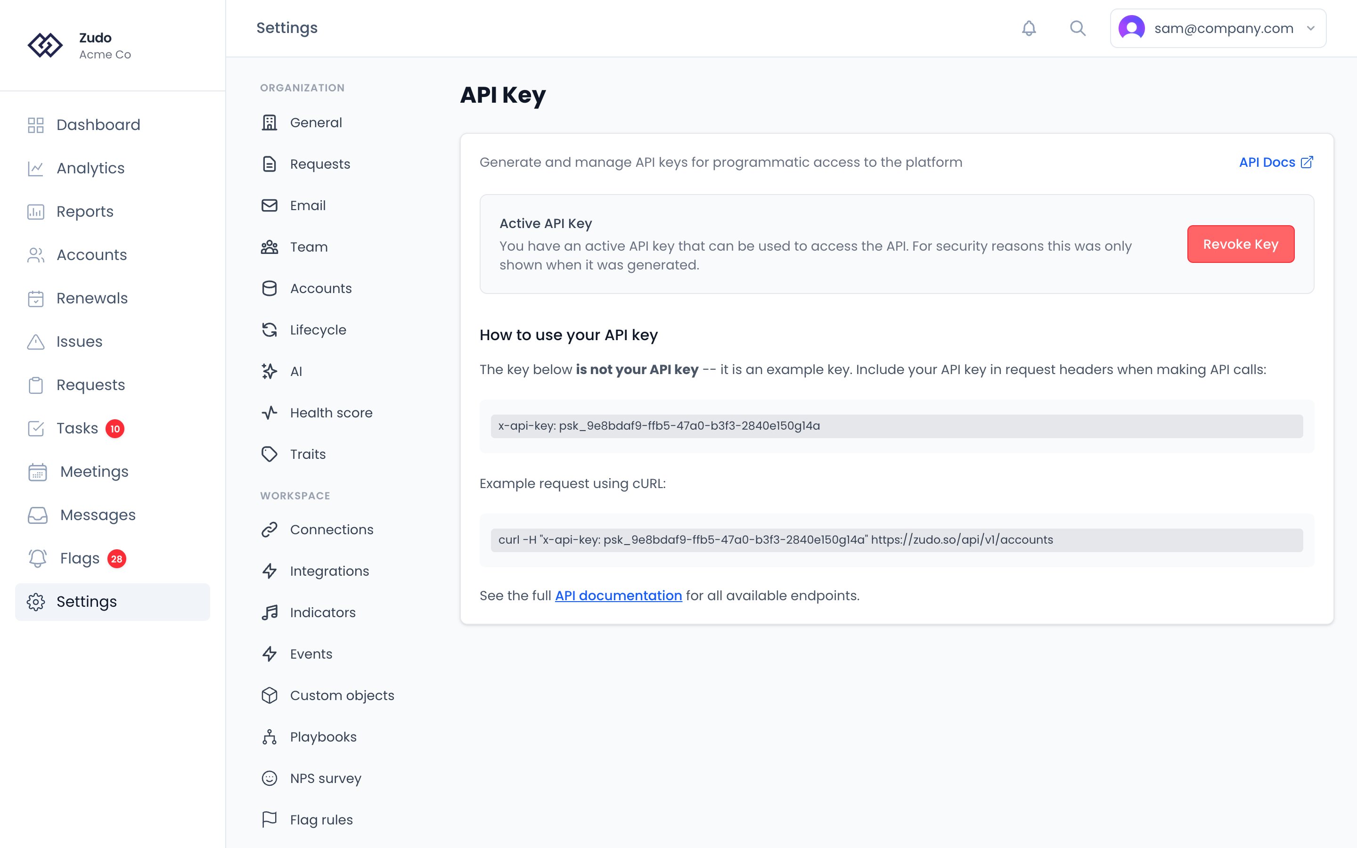
Task: Open AI settings
Action: (282, 371)
